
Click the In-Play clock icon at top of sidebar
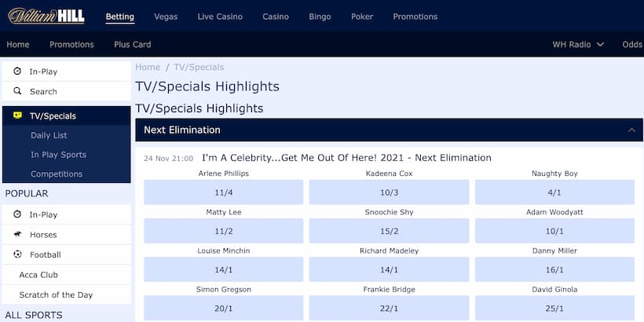click(x=17, y=71)
